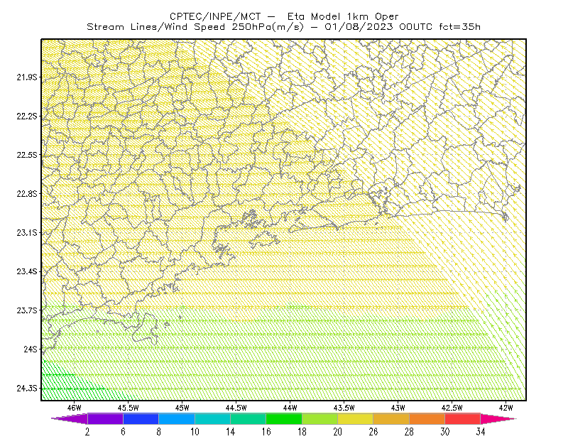The height and width of the screenshot is (439, 568).
Task: Select the red swatch between 30 and 34
Action: coord(463,418)
